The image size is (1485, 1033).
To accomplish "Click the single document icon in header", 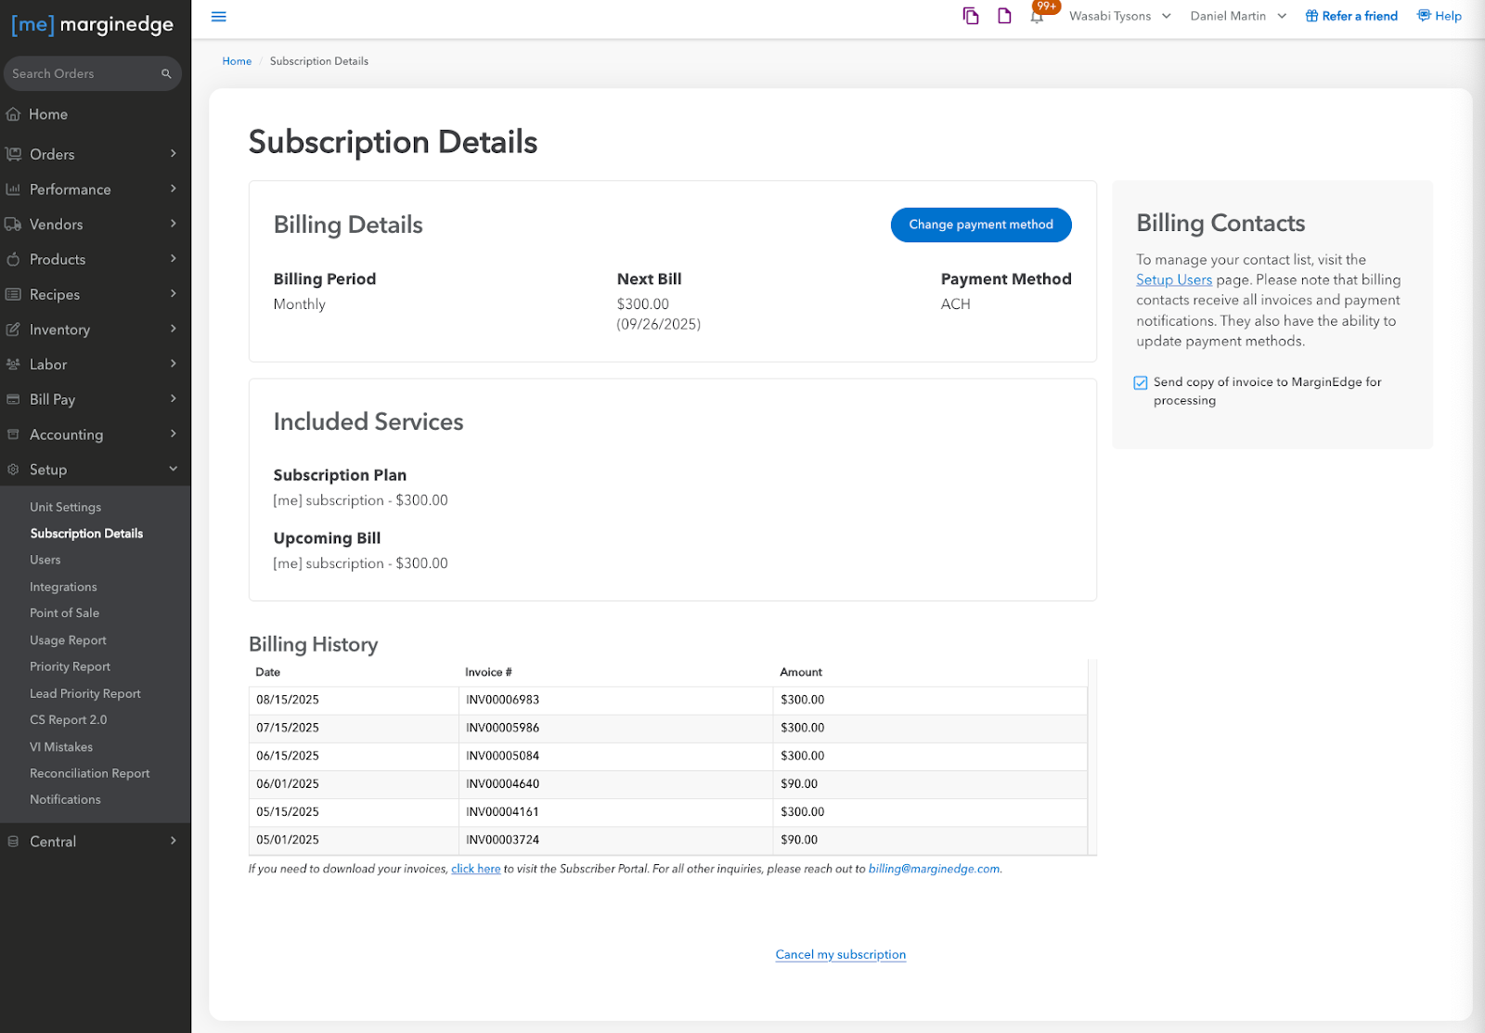I will point(1004,16).
